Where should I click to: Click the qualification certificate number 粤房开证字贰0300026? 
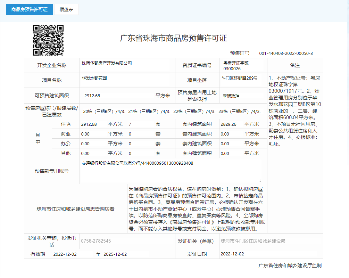pyautogui.click(x=236, y=66)
